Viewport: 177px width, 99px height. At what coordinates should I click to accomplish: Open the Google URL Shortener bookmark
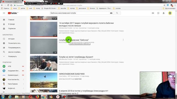pyautogui.click(x=49, y=8)
